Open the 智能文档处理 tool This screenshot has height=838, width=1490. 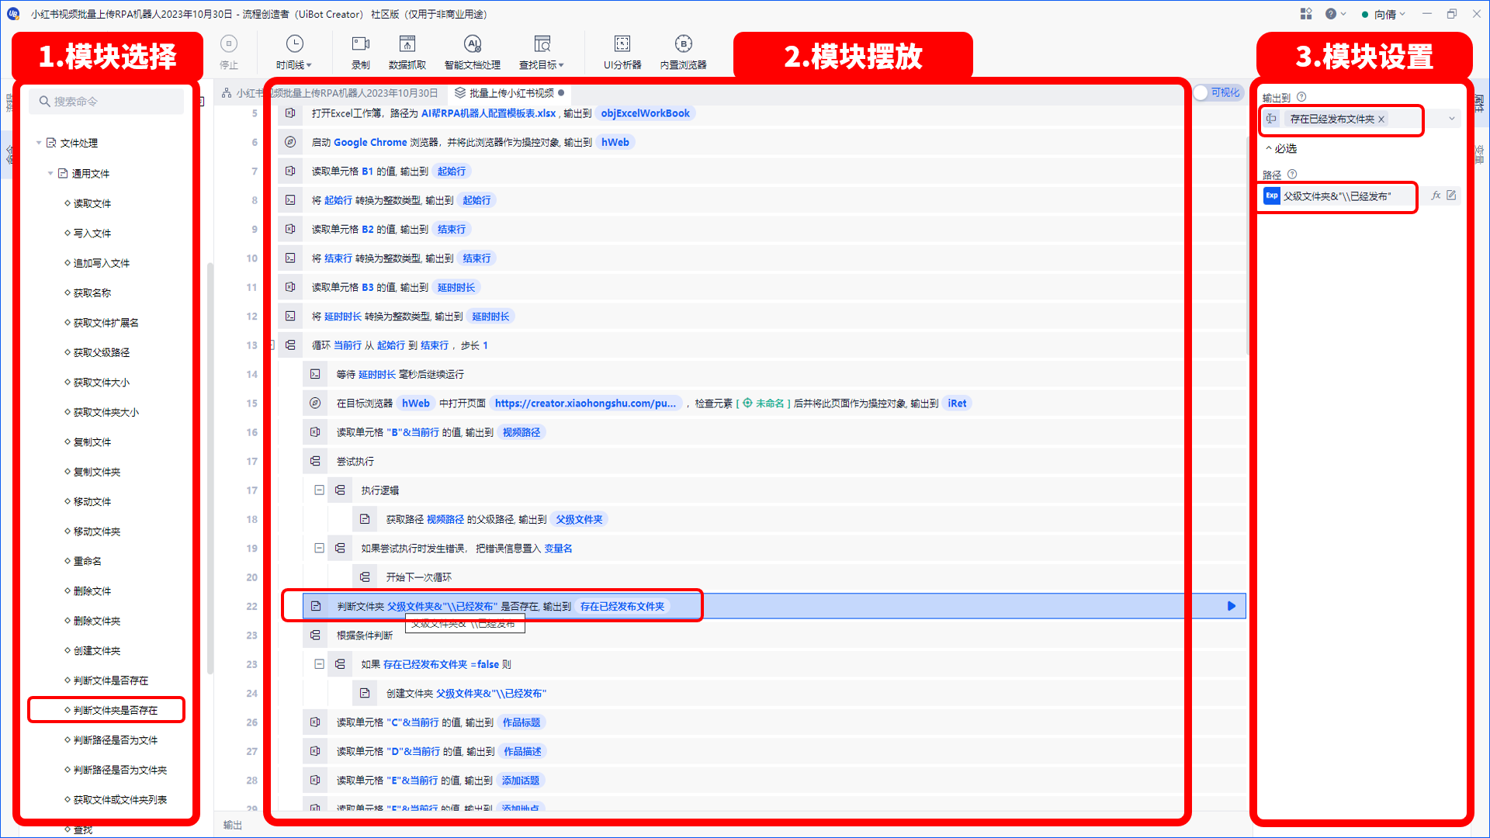tap(472, 52)
